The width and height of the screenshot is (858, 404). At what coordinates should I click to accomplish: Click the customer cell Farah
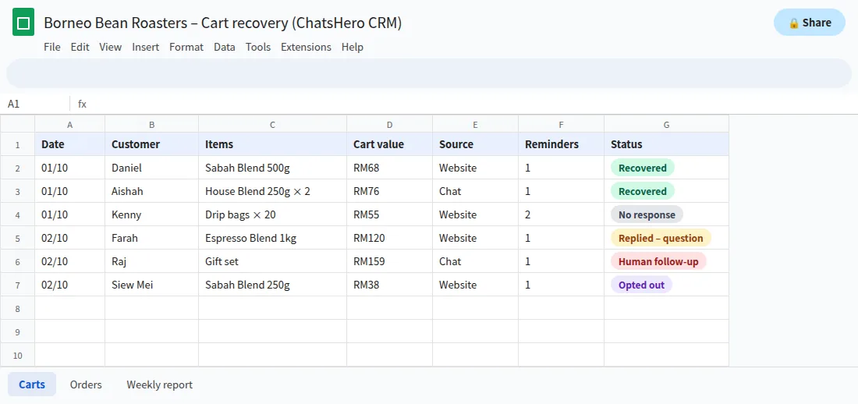point(152,238)
